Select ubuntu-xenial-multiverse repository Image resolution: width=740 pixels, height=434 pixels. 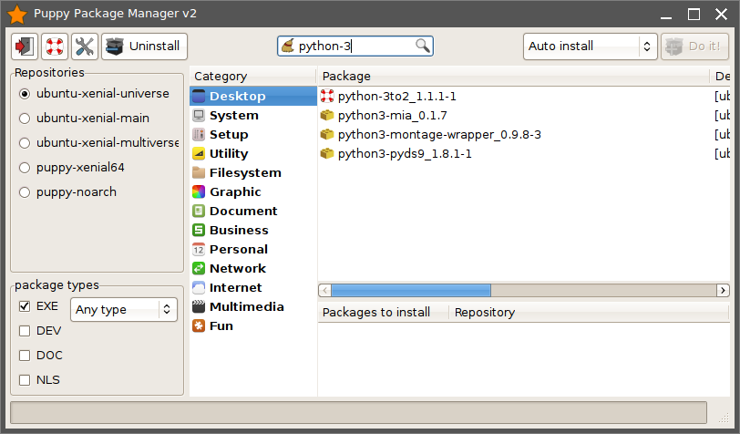pos(25,143)
